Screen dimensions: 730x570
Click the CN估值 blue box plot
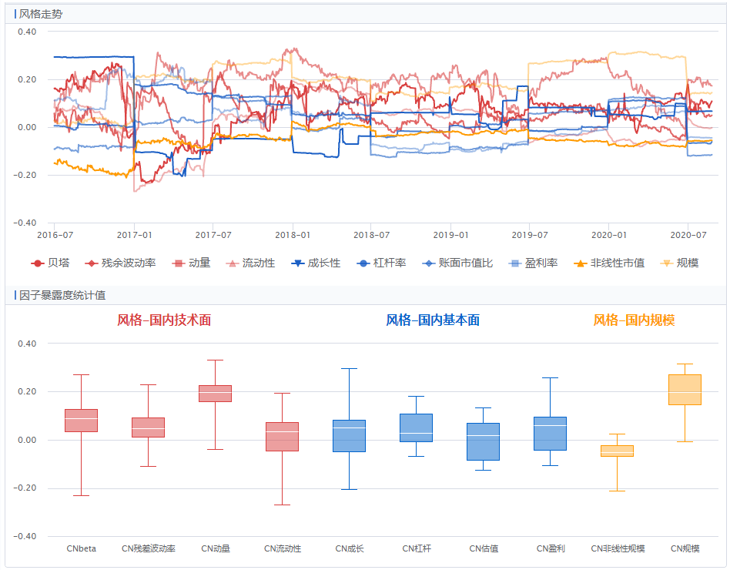point(484,441)
